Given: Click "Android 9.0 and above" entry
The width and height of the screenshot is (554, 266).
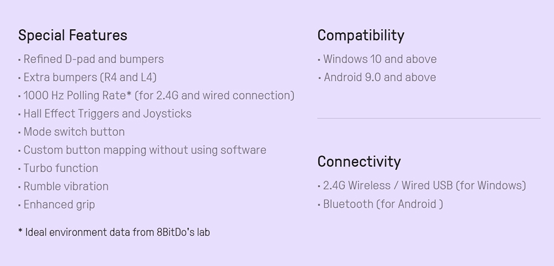Looking at the screenshot, I should click(x=379, y=77).
